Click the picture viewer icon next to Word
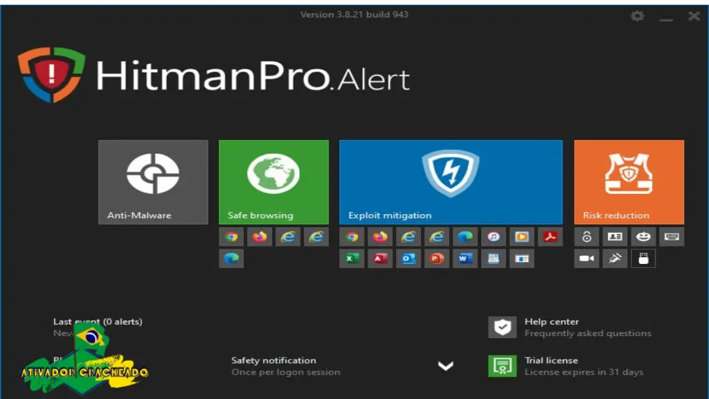Image resolution: width=709 pixels, height=399 pixels. [x=493, y=259]
